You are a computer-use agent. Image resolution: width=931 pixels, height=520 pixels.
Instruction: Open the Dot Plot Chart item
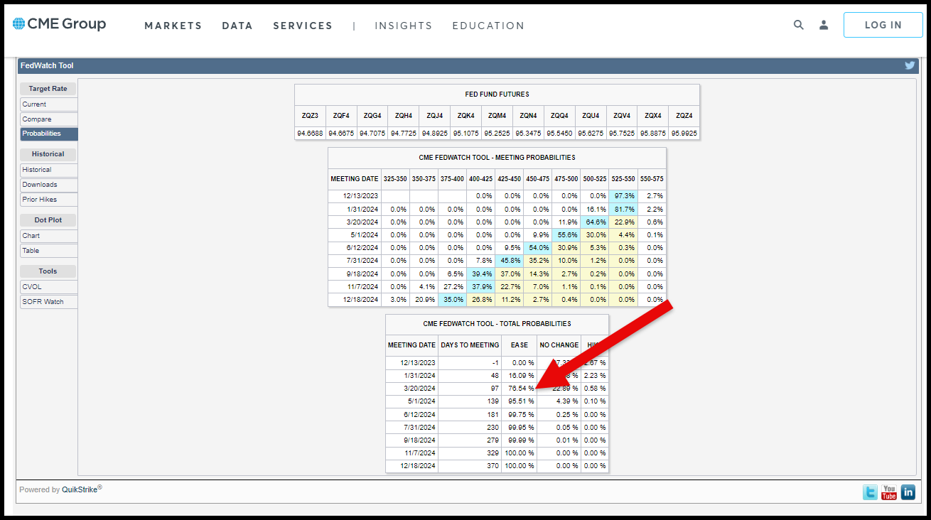tap(49, 236)
